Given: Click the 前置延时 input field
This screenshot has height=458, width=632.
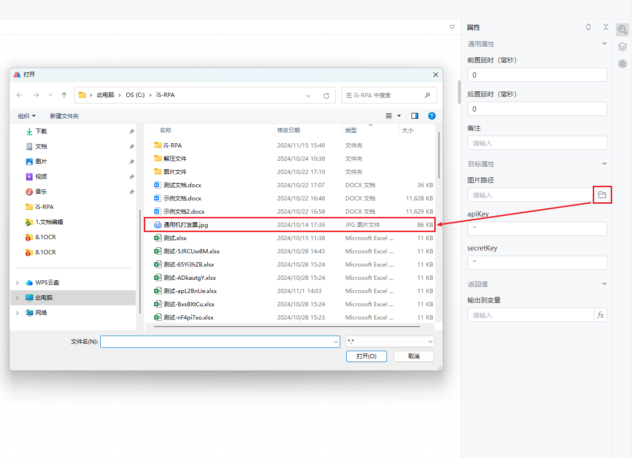Looking at the screenshot, I should tap(537, 75).
